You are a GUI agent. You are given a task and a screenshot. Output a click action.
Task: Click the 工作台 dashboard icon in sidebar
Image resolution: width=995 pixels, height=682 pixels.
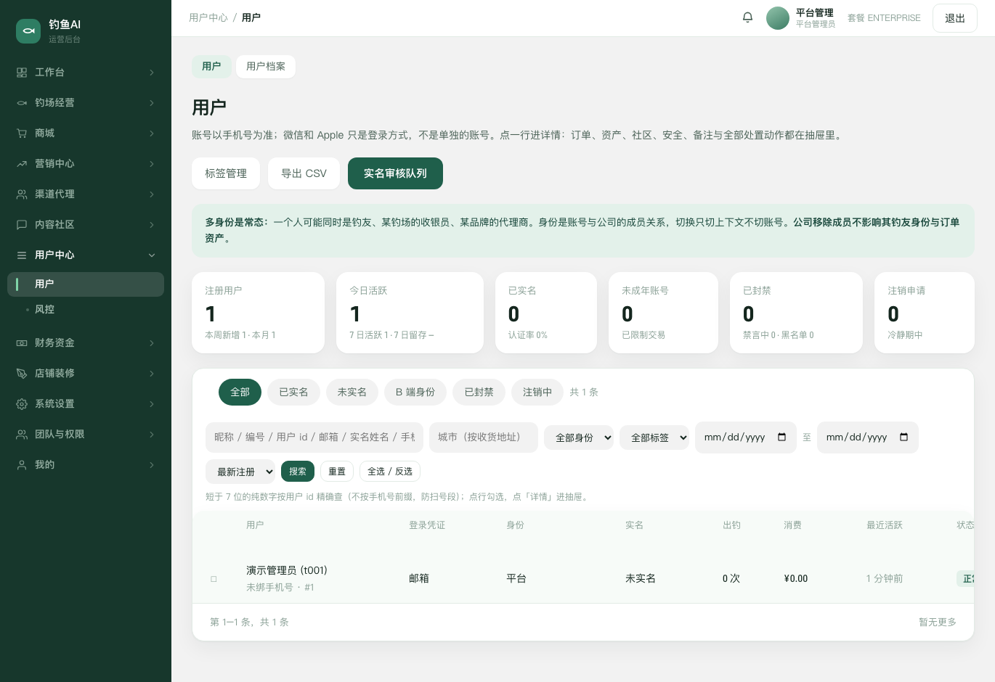(x=22, y=73)
